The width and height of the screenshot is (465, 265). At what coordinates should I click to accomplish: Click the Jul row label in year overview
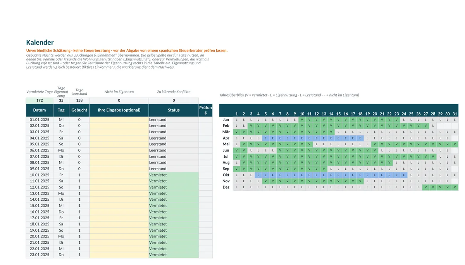226,157
